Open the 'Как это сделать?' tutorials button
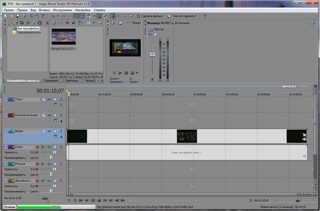The width and height of the screenshot is (320, 211). pyautogui.click(x=182, y=16)
